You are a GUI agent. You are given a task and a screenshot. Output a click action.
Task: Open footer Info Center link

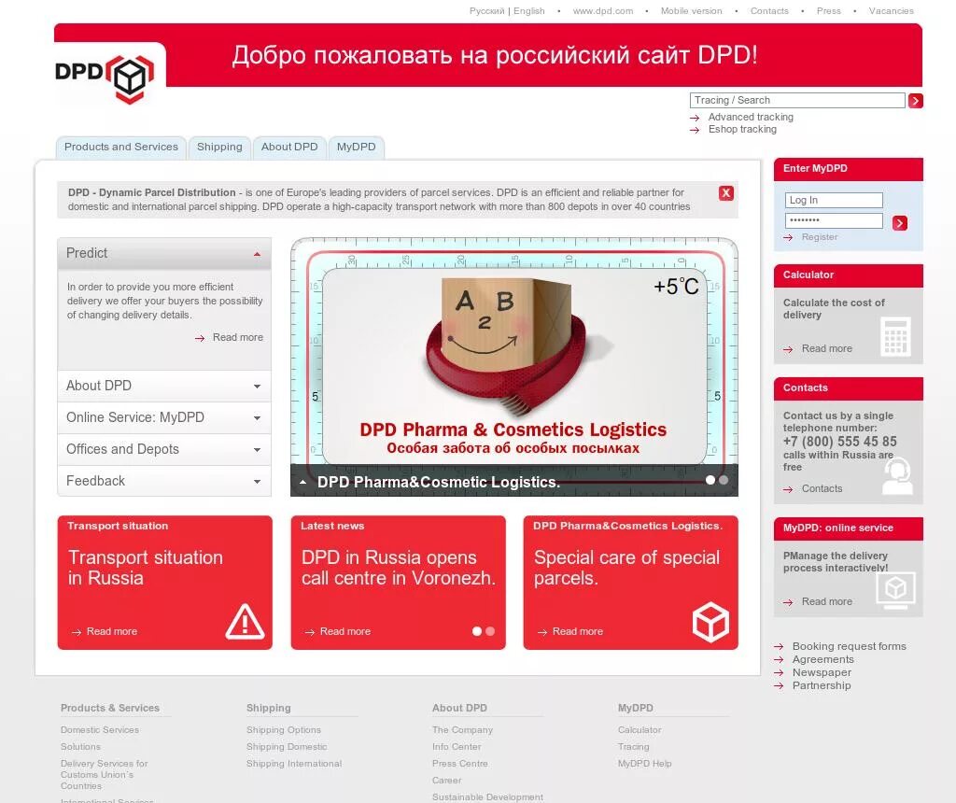click(457, 747)
